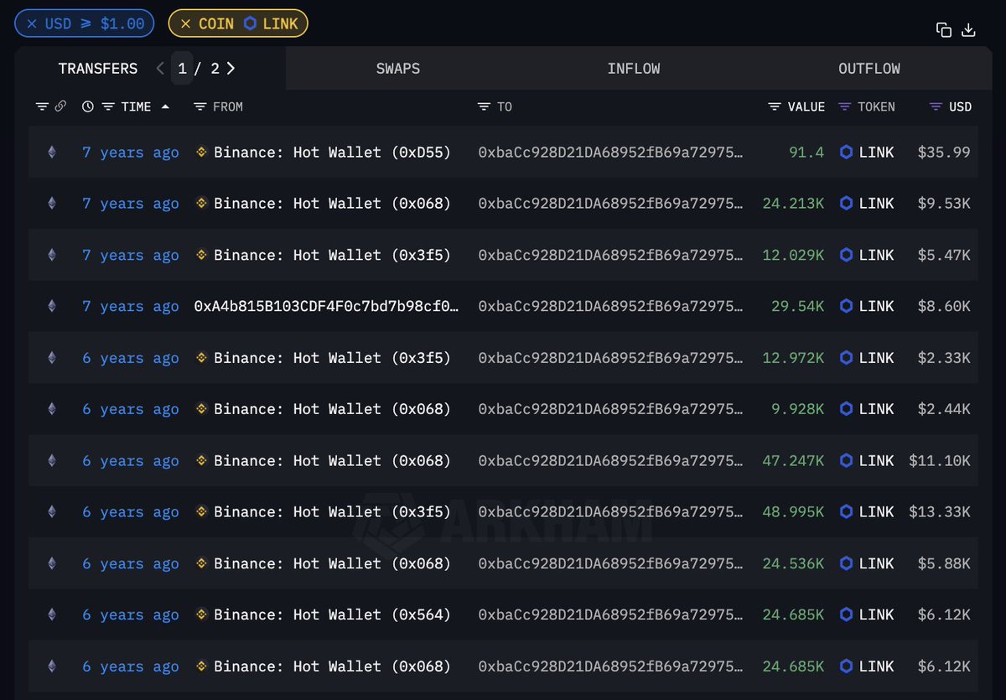Screen dimensions: 1006x700
Task: Click the LINK token in the $11.10K row
Action: pyautogui.click(x=867, y=460)
